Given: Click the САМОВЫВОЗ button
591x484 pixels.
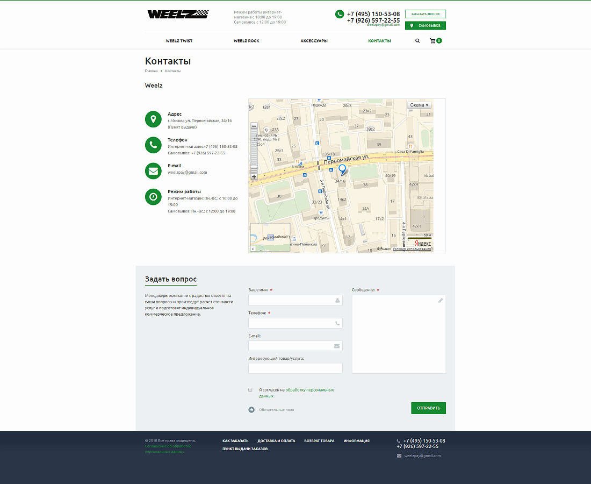Looking at the screenshot, I should click(x=425, y=25).
